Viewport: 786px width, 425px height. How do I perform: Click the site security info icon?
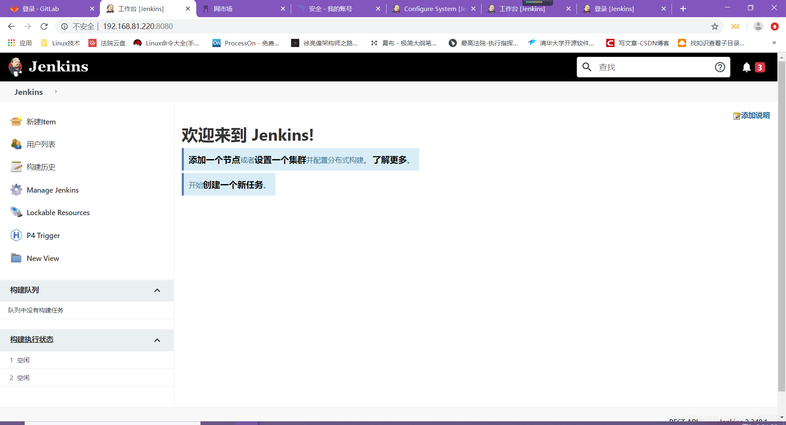64,26
